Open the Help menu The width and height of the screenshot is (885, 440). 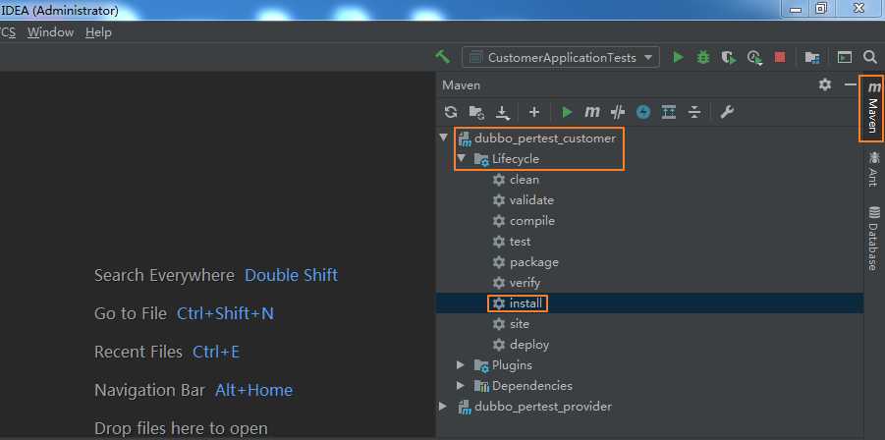[x=99, y=32]
